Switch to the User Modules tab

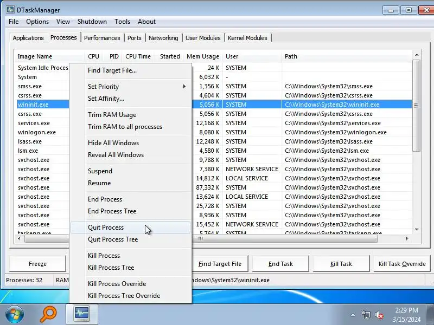[x=203, y=38]
